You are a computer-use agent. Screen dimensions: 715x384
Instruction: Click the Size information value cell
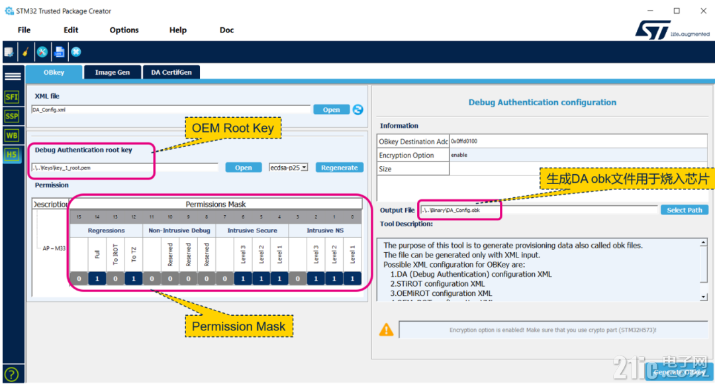579,169
